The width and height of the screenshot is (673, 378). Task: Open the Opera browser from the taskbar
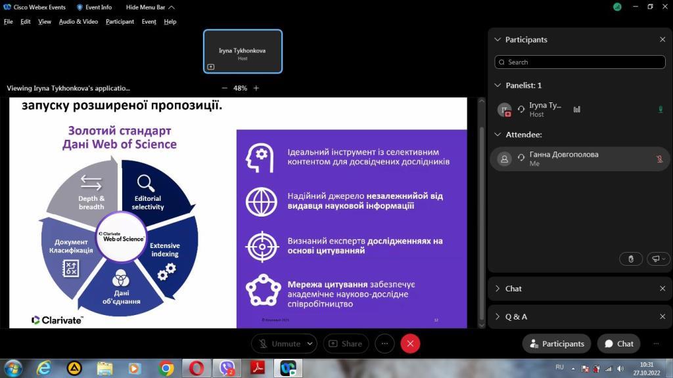[x=197, y=368]
